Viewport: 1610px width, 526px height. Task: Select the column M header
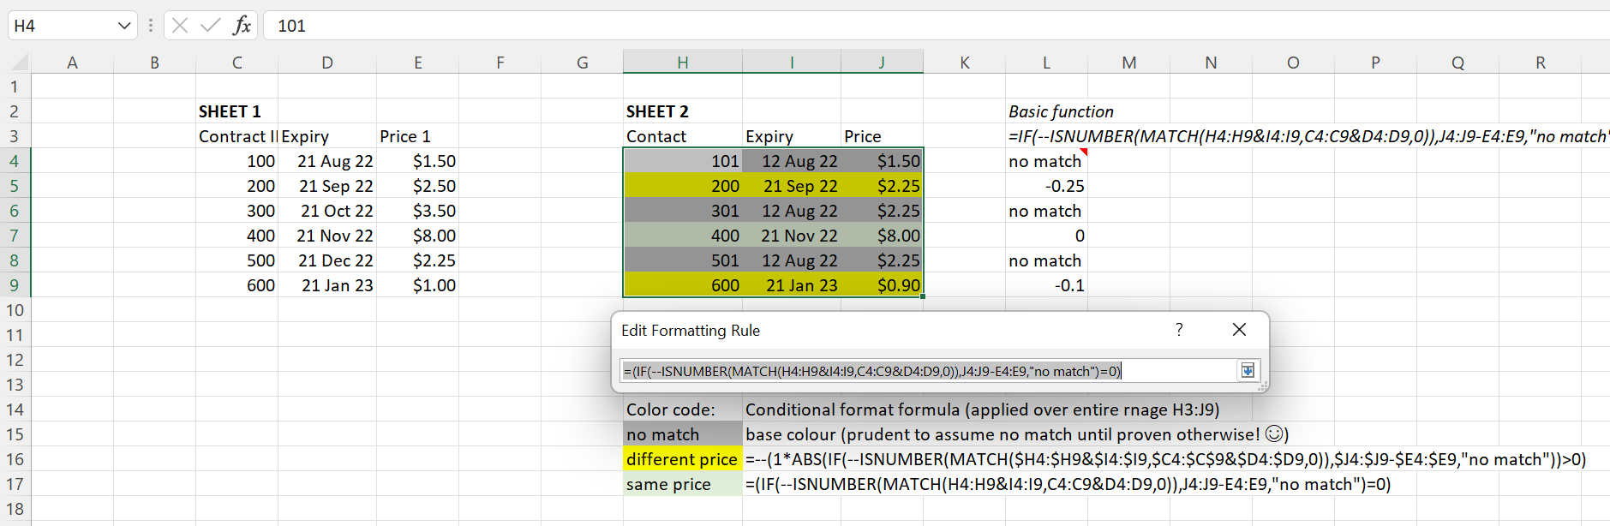pyautogui.click(x=1128, y=63)
